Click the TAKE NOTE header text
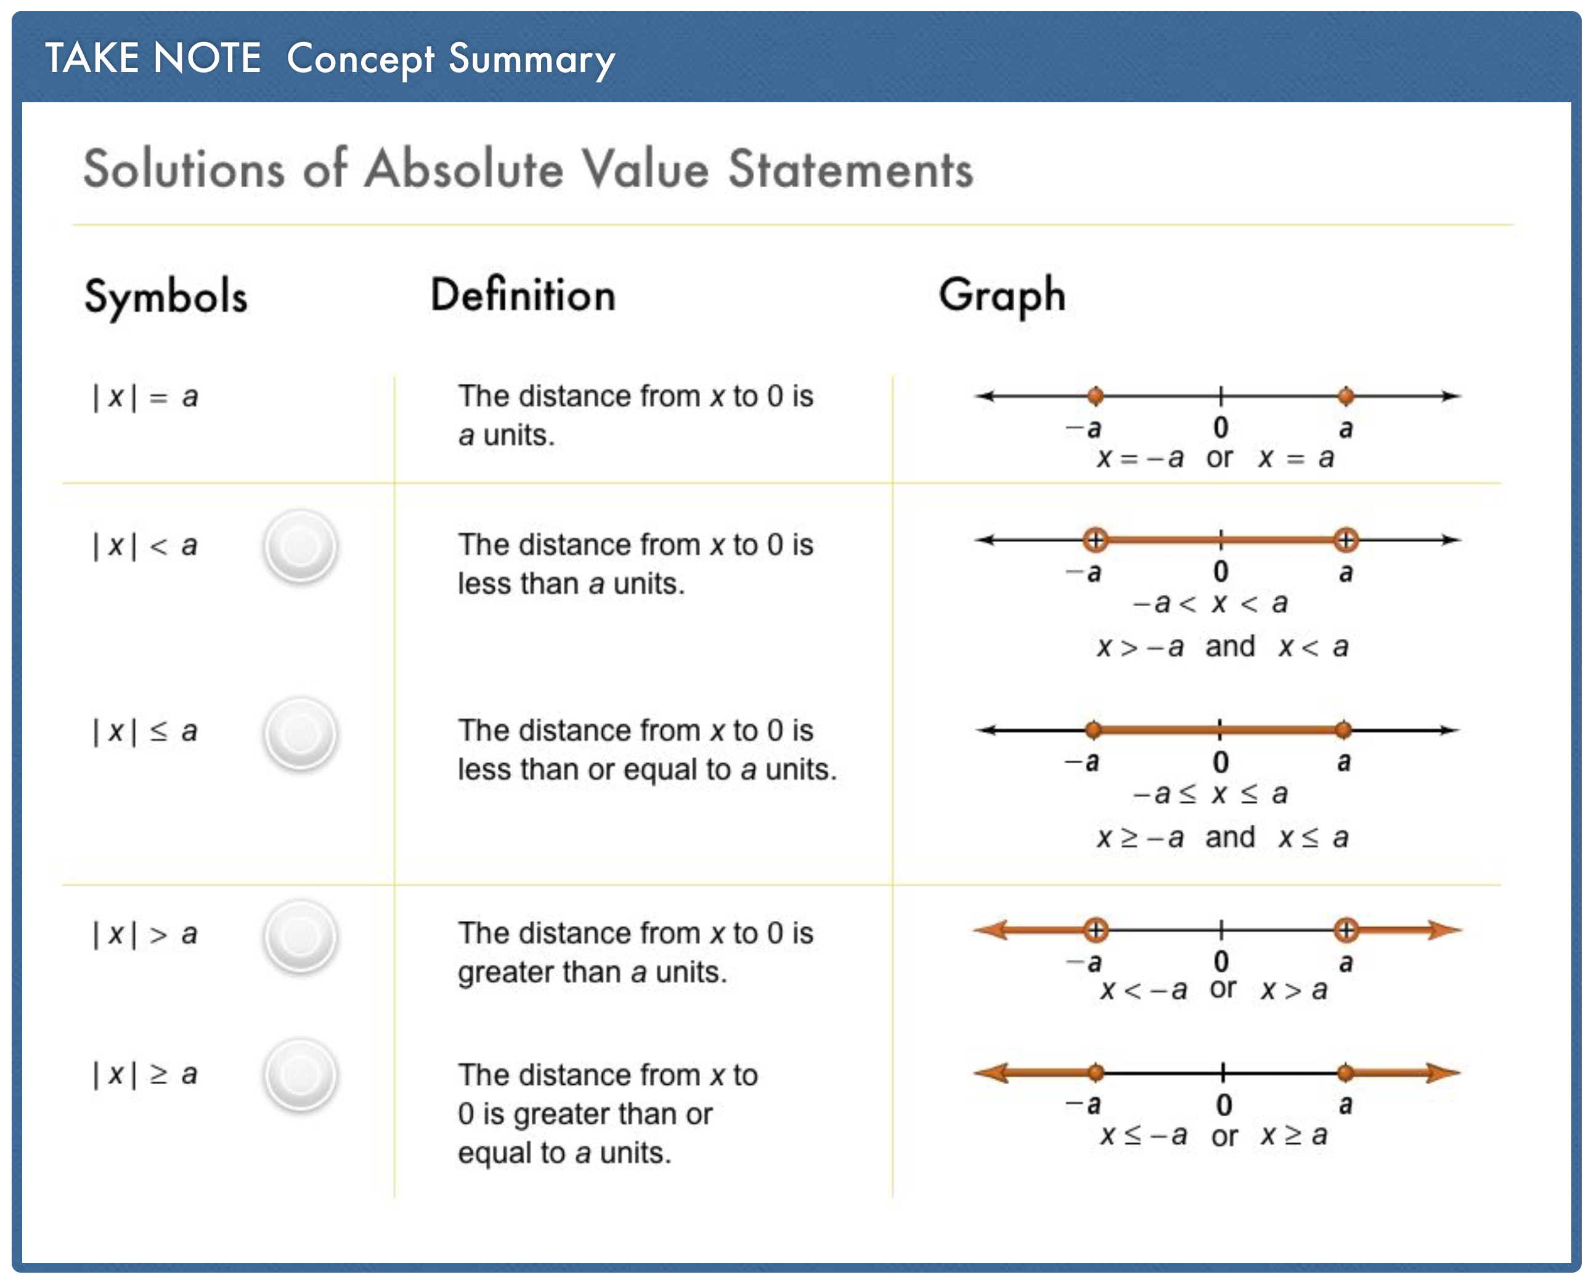This screenshot has width=1591, height=1285. [153, 59]
